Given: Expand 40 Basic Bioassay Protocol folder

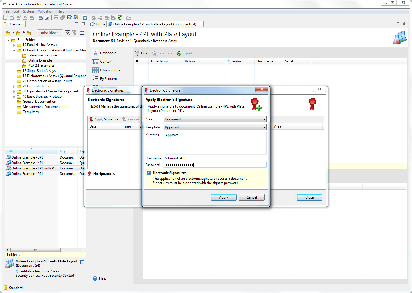Looking at the screenshot, I should [x=14, y=97].
